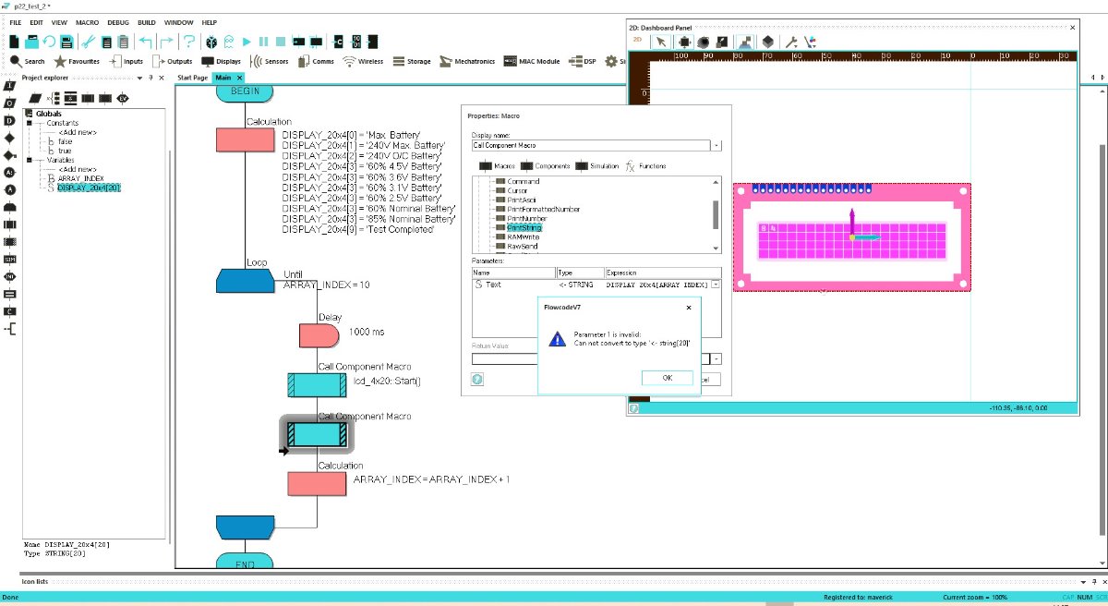Open the MIAC Module component menu
This screenshot has height=606, width=1108.
tap(532, 61)
